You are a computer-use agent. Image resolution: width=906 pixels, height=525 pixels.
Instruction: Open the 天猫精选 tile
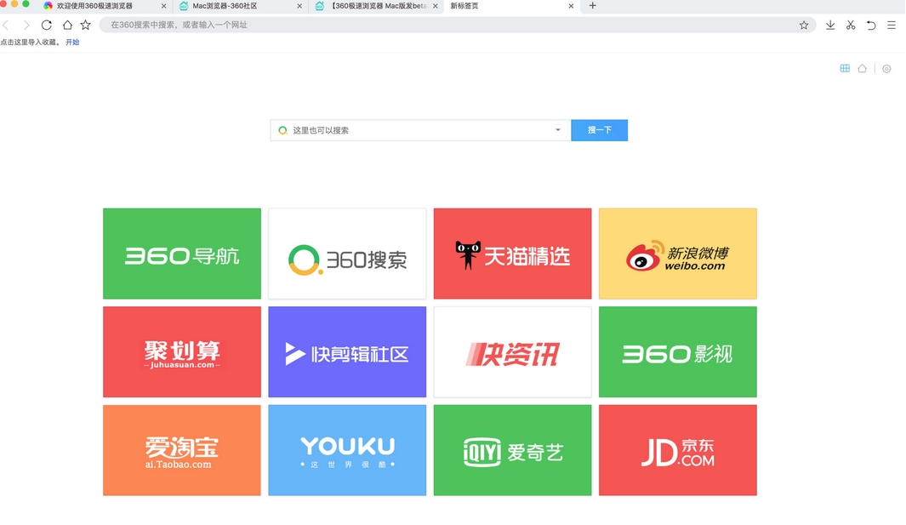[x=512, y=254]
